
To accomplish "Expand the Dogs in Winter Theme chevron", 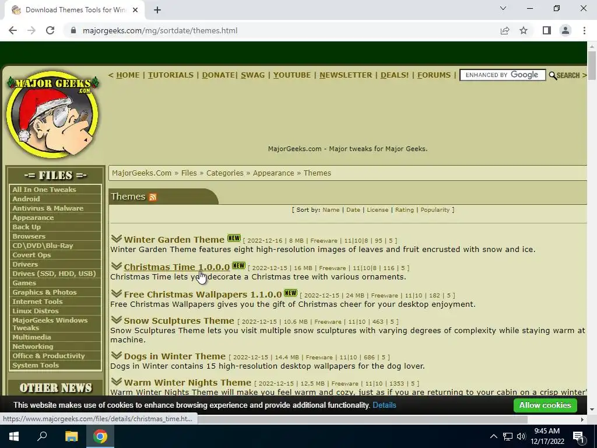I will [117, 355].
